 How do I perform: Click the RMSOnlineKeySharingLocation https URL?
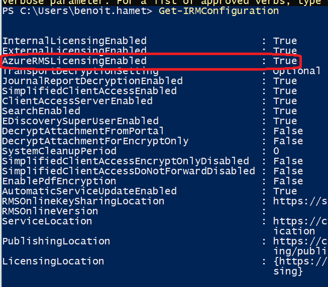(300, 201)
